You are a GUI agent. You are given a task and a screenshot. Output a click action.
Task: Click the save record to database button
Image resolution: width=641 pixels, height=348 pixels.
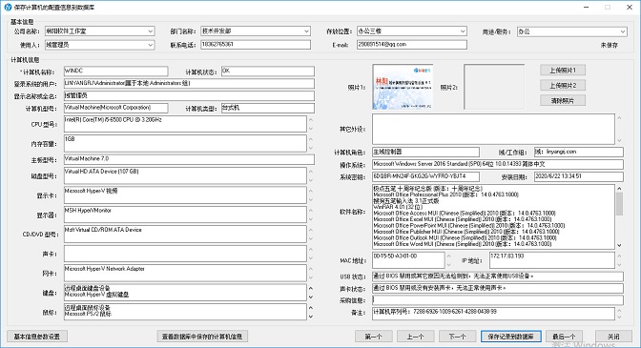click(x=511, y=337)
